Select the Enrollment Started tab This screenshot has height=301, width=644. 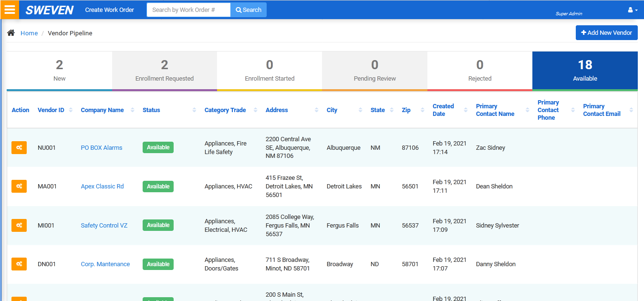(270, 71)
